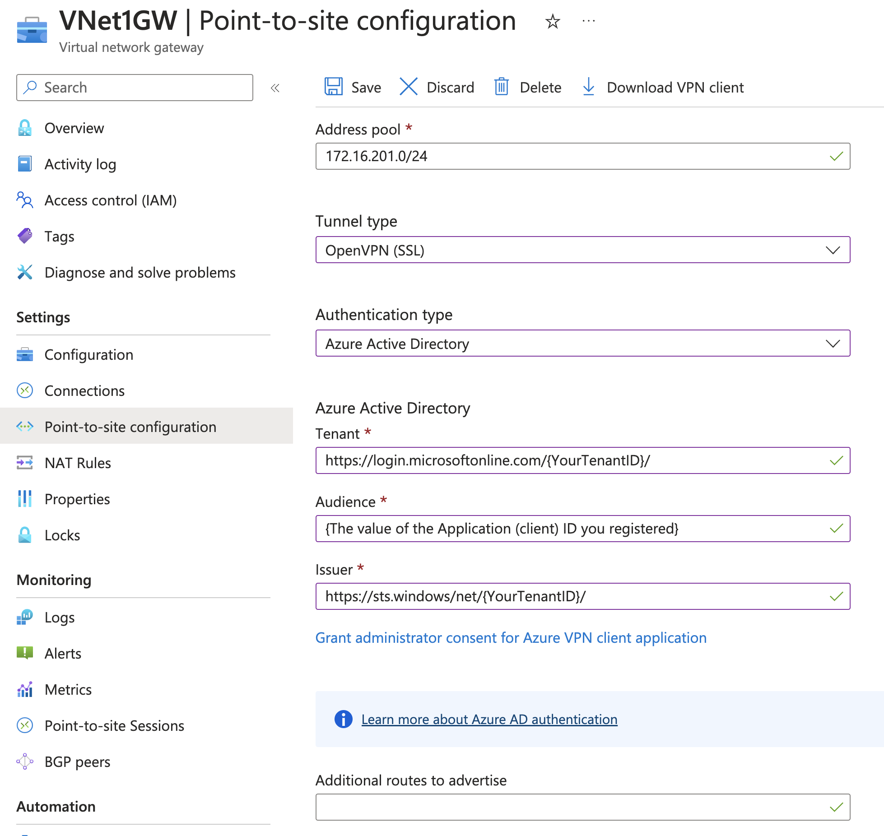Click the Overview lock icon
884x836 pixels.
(25, 128)
